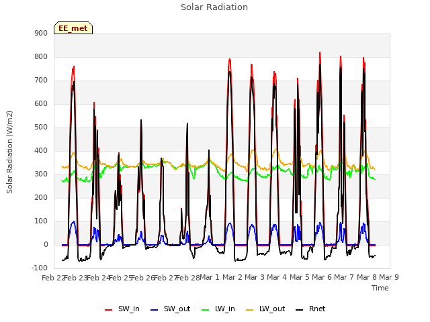Click the orange LW_out legend swatch

point(250,310)
